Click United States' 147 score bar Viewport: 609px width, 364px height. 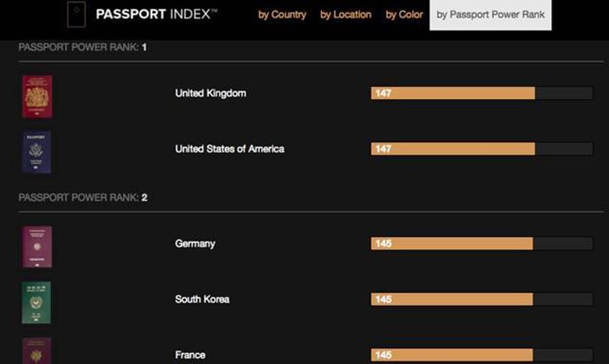pyautogui.click(x=452, y=149)
